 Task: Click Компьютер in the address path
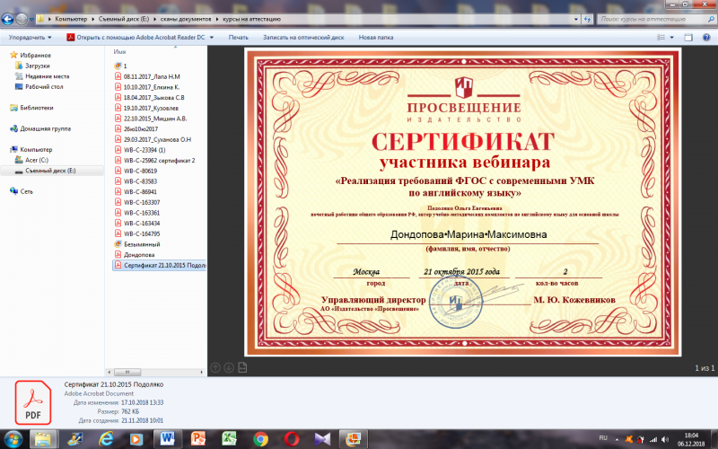[71, 19]
